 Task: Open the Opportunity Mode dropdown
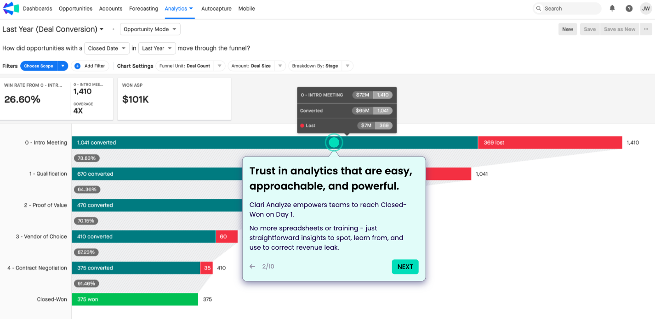click(150, 29)
